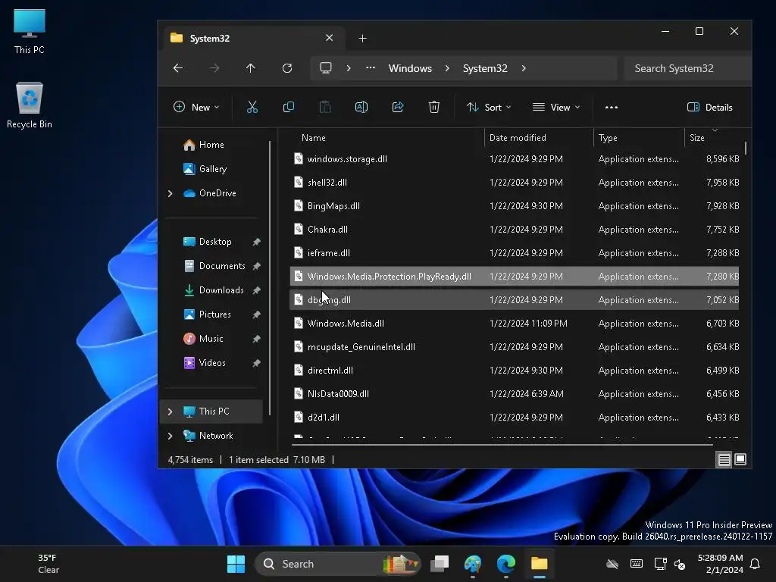Click the Copy icon in toolbar
Image resolution: width=776 pixels, height=582 pixels.
(x=289, y=107)
